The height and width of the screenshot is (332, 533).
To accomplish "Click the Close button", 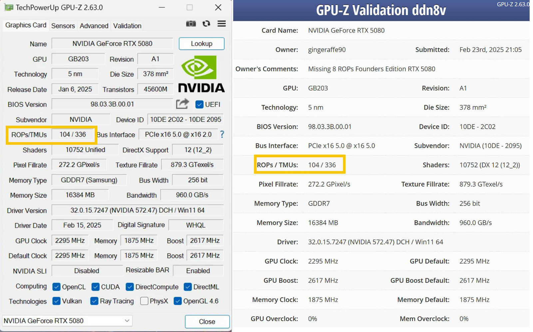I will click(x=207, y=321).
